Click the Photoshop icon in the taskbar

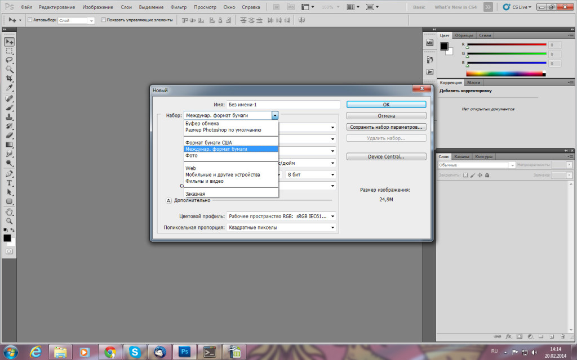(183, 352)
